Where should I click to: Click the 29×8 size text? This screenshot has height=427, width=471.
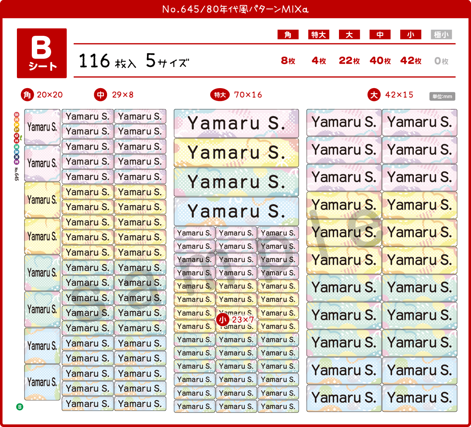[122, 95]
